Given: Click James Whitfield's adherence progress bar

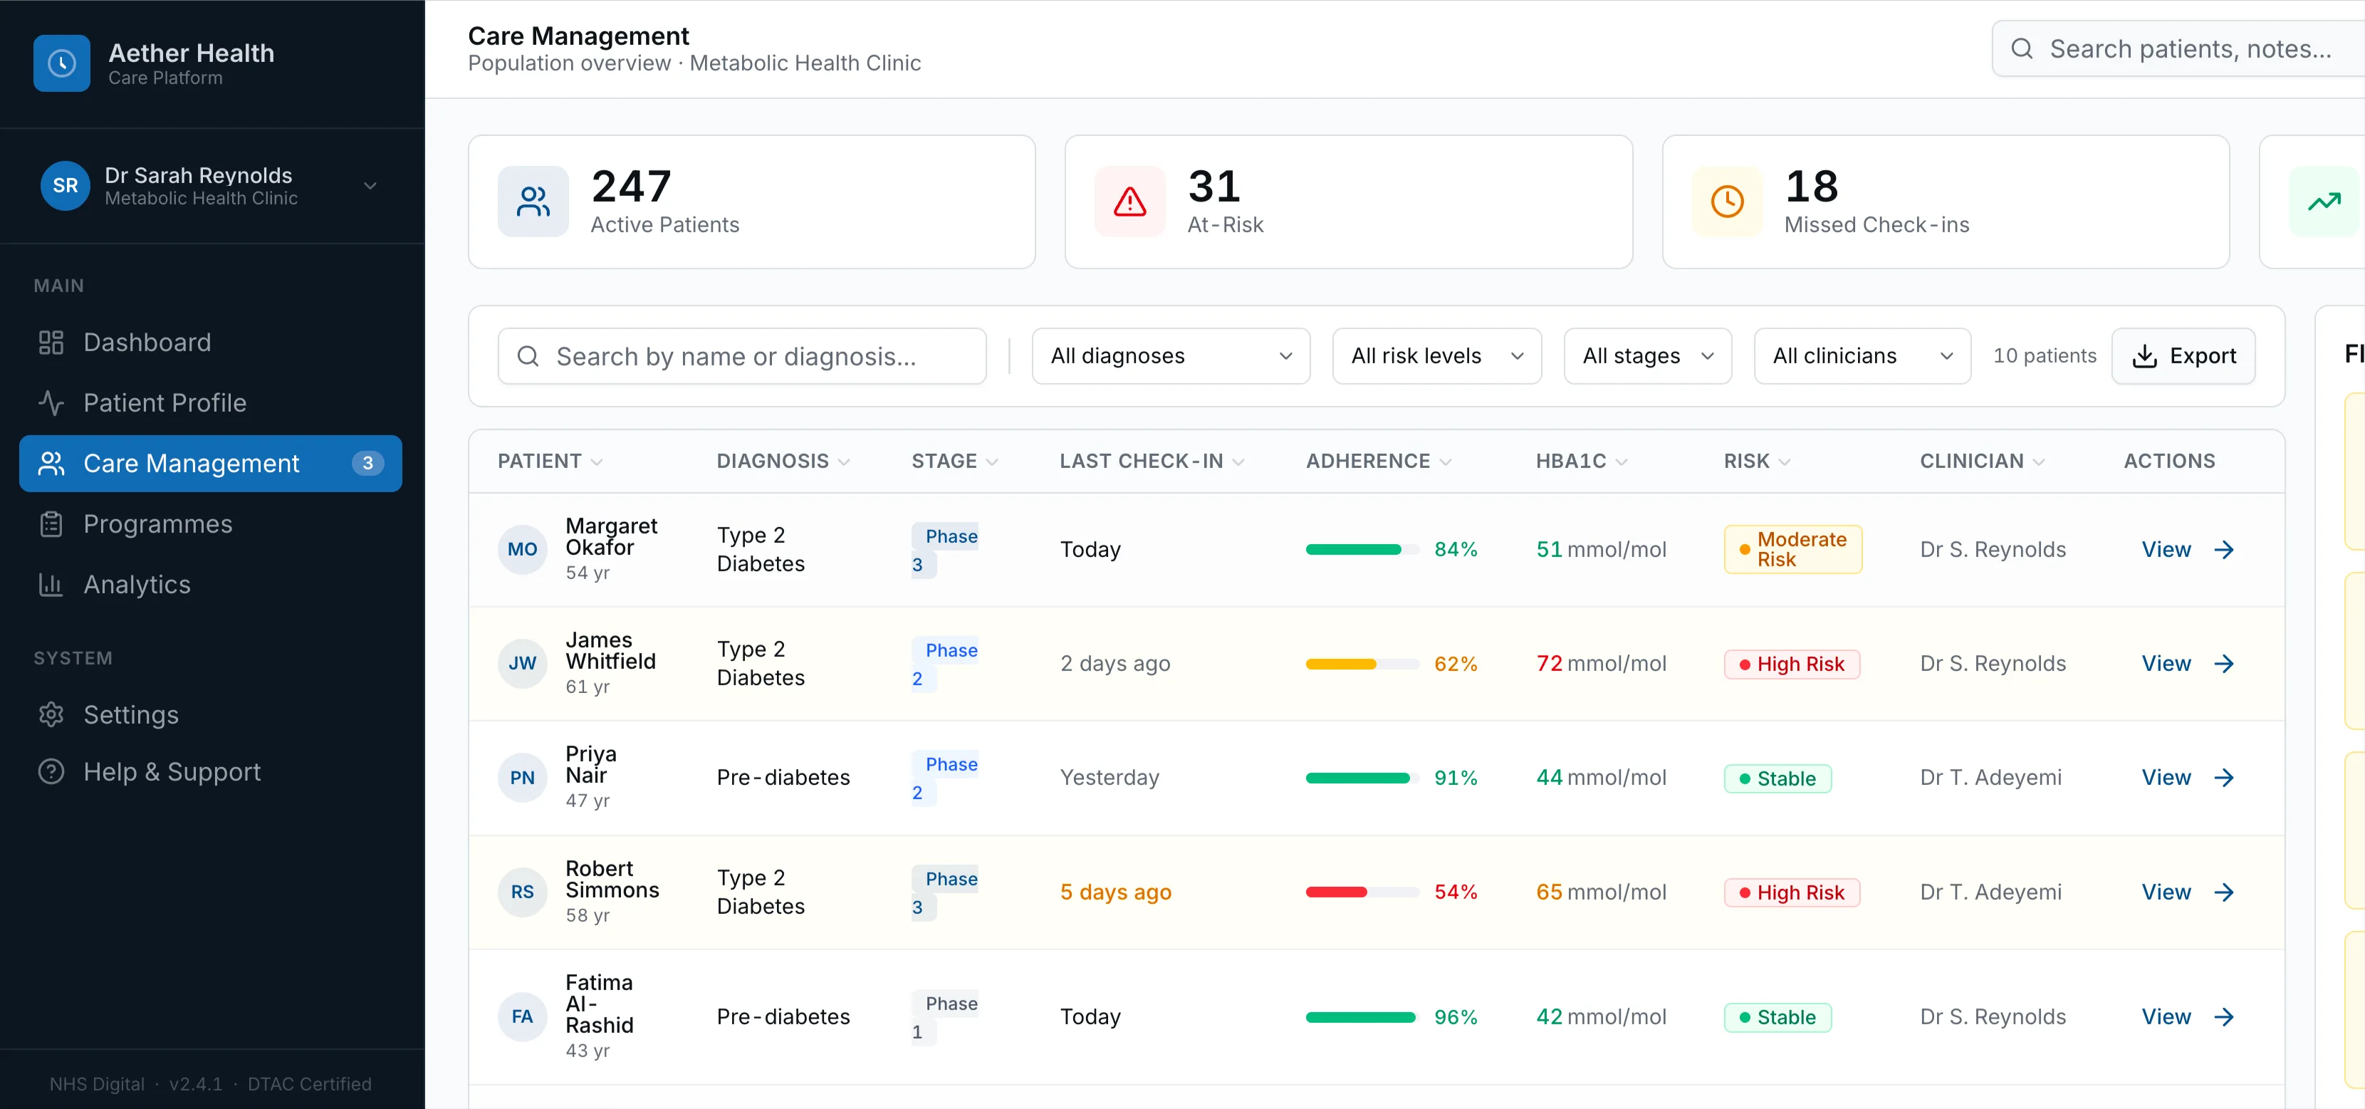Looking at the screenshot, I should point(1362,664).
